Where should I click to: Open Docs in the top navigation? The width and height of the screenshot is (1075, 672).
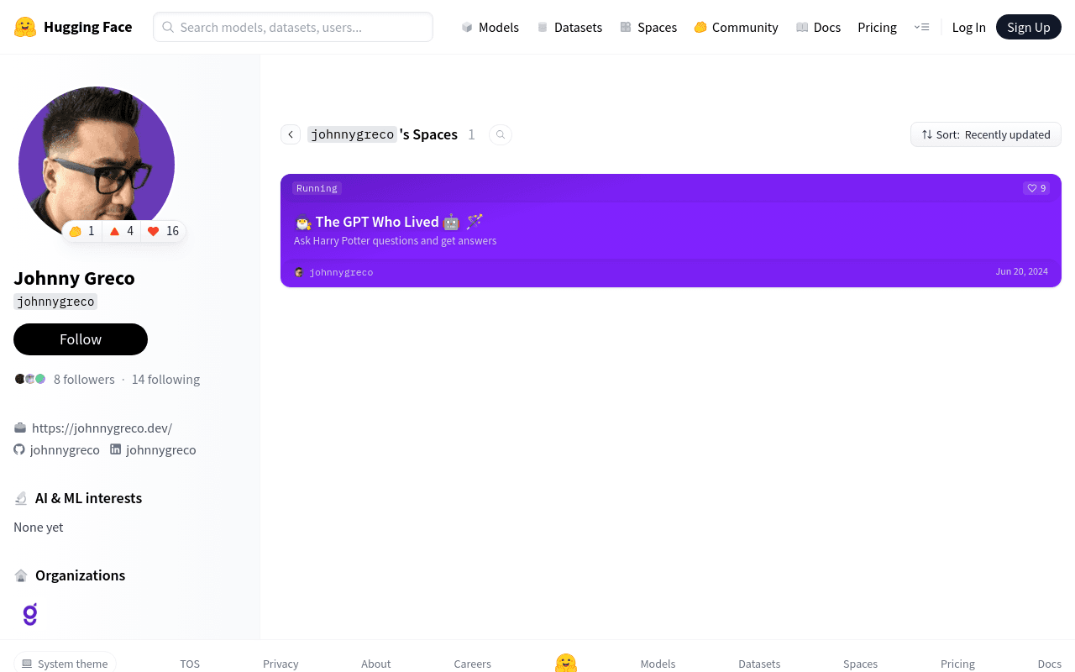818,27
